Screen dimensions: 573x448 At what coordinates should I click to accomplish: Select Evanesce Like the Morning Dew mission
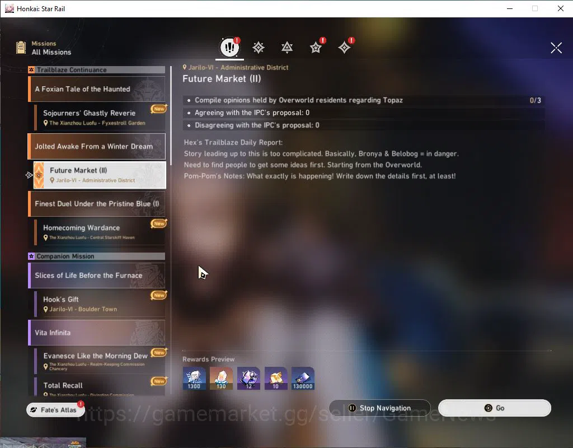click(100, 361)
